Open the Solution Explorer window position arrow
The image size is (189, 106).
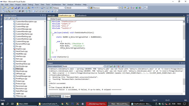pyautogui.click(x=41, y=15)
